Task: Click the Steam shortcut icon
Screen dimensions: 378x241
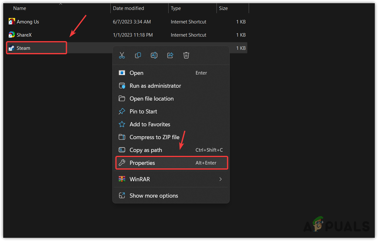Action: [x=12, y=48]
